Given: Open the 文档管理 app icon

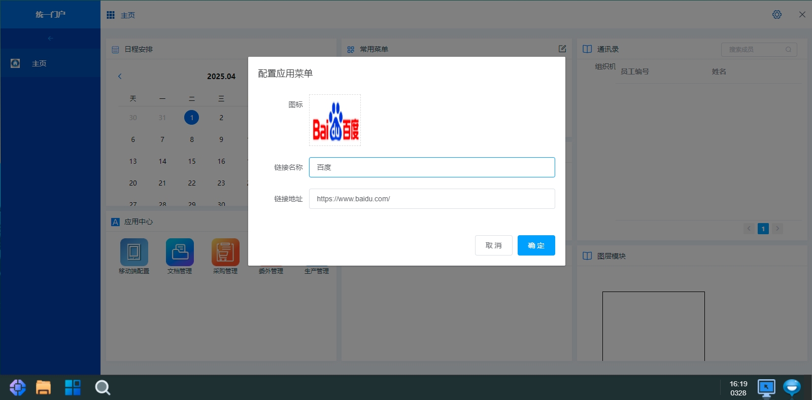Looking at the screenshot, I should [x=180, y=252].
